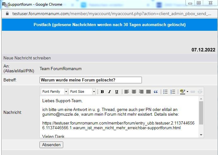Expand the highlight color dropdown arrow
The image size is (218, 155).
187,92
